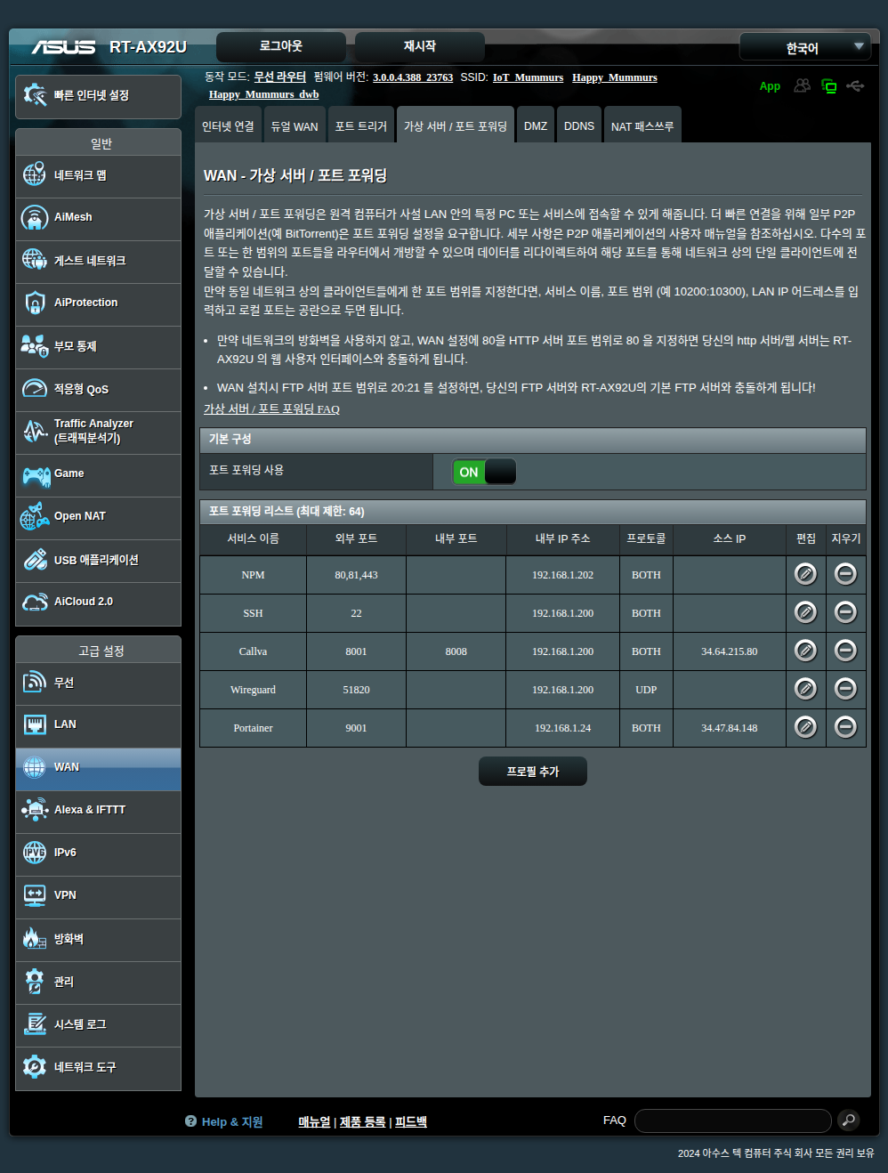
Task: Open AiProtection shield menu
Action: [x=35, y=303]
